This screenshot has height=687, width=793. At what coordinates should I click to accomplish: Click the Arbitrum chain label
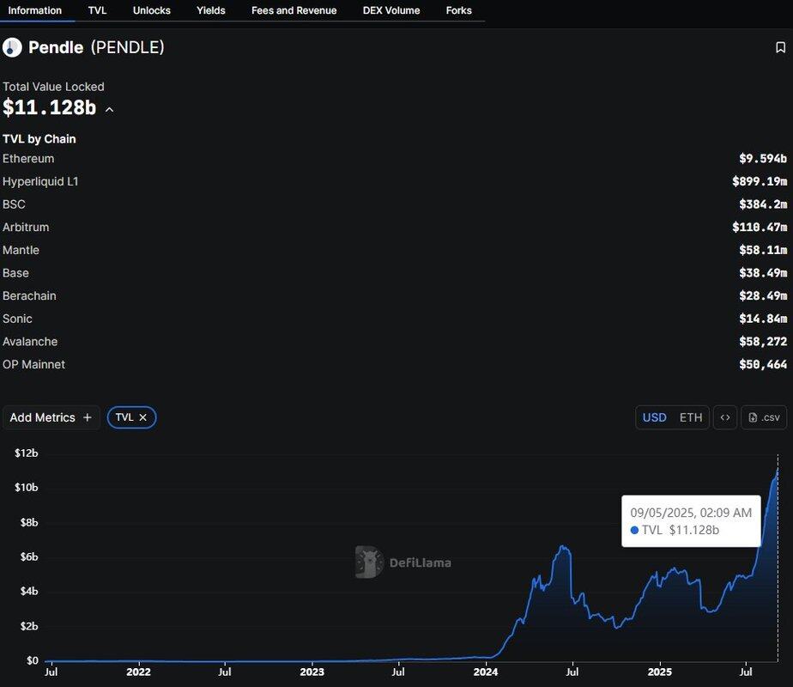pos(26,228)
